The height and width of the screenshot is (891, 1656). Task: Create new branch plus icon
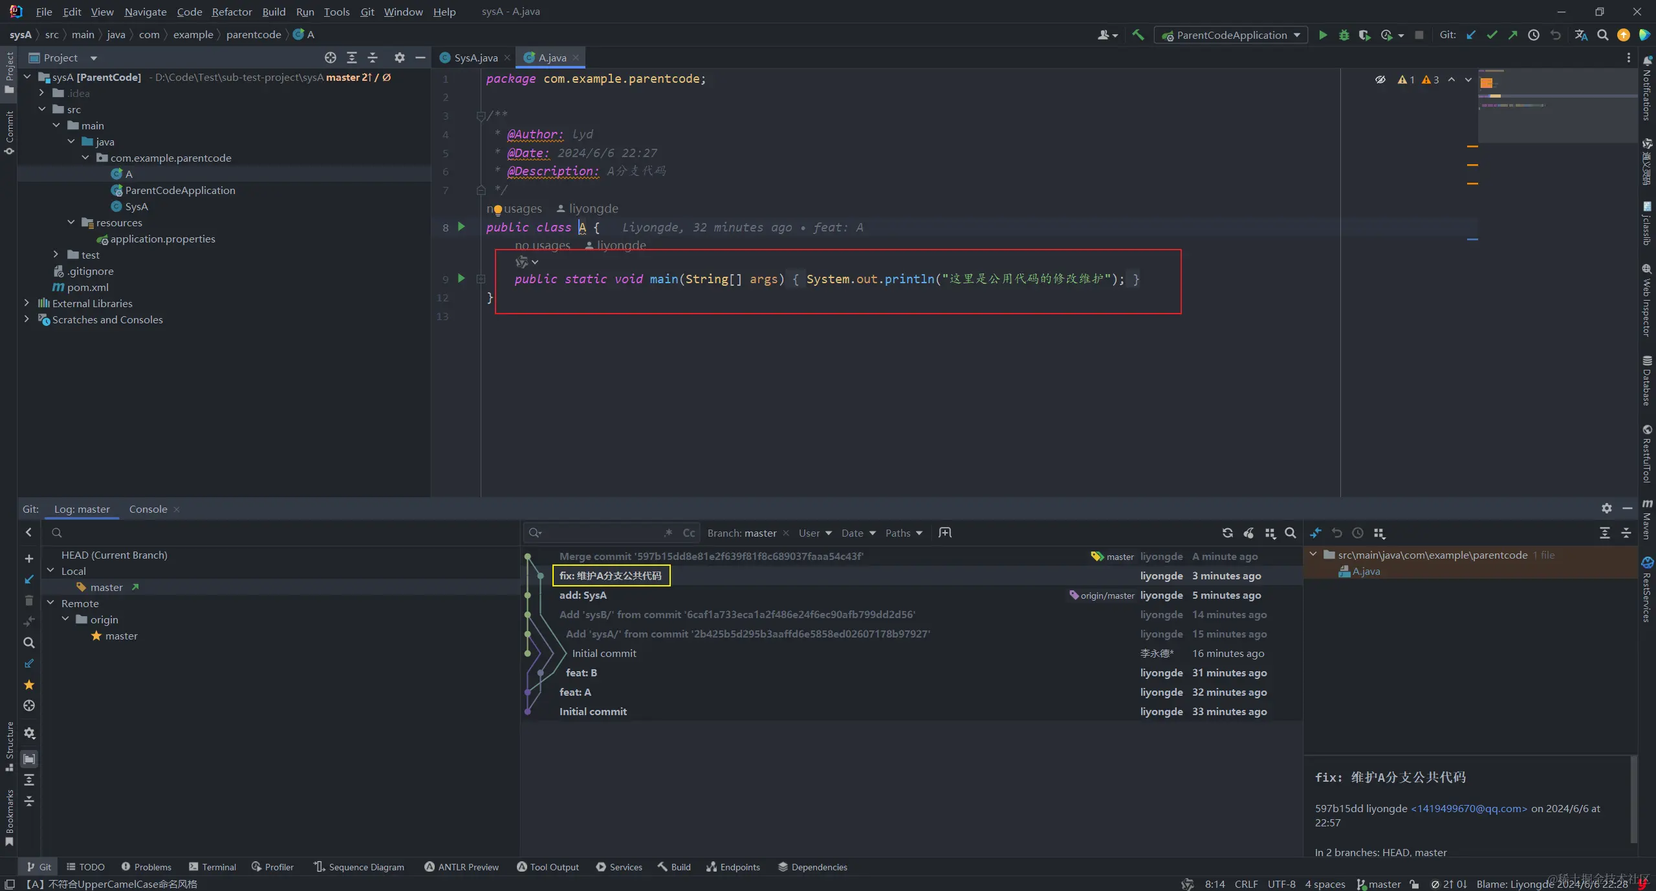pyautogui.click(x=29, y=559)
